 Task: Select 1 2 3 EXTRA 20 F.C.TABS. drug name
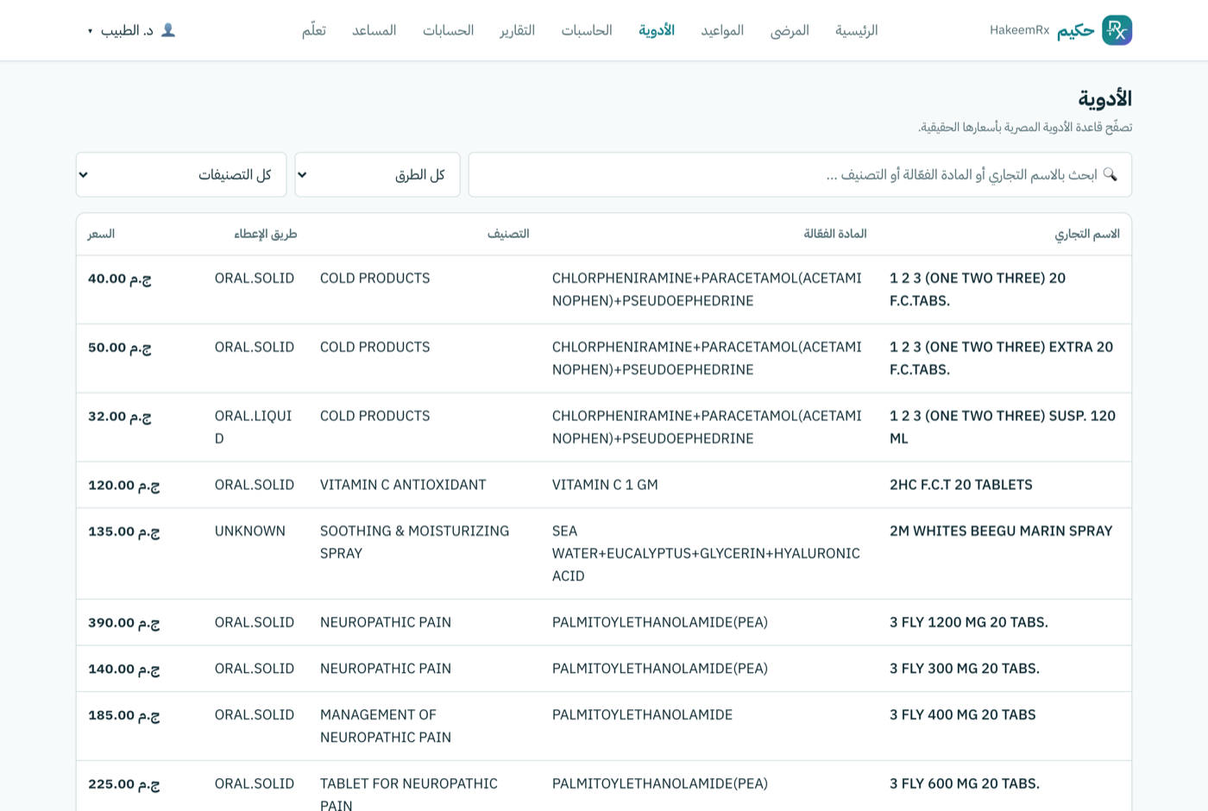[x=1001, y=358]
